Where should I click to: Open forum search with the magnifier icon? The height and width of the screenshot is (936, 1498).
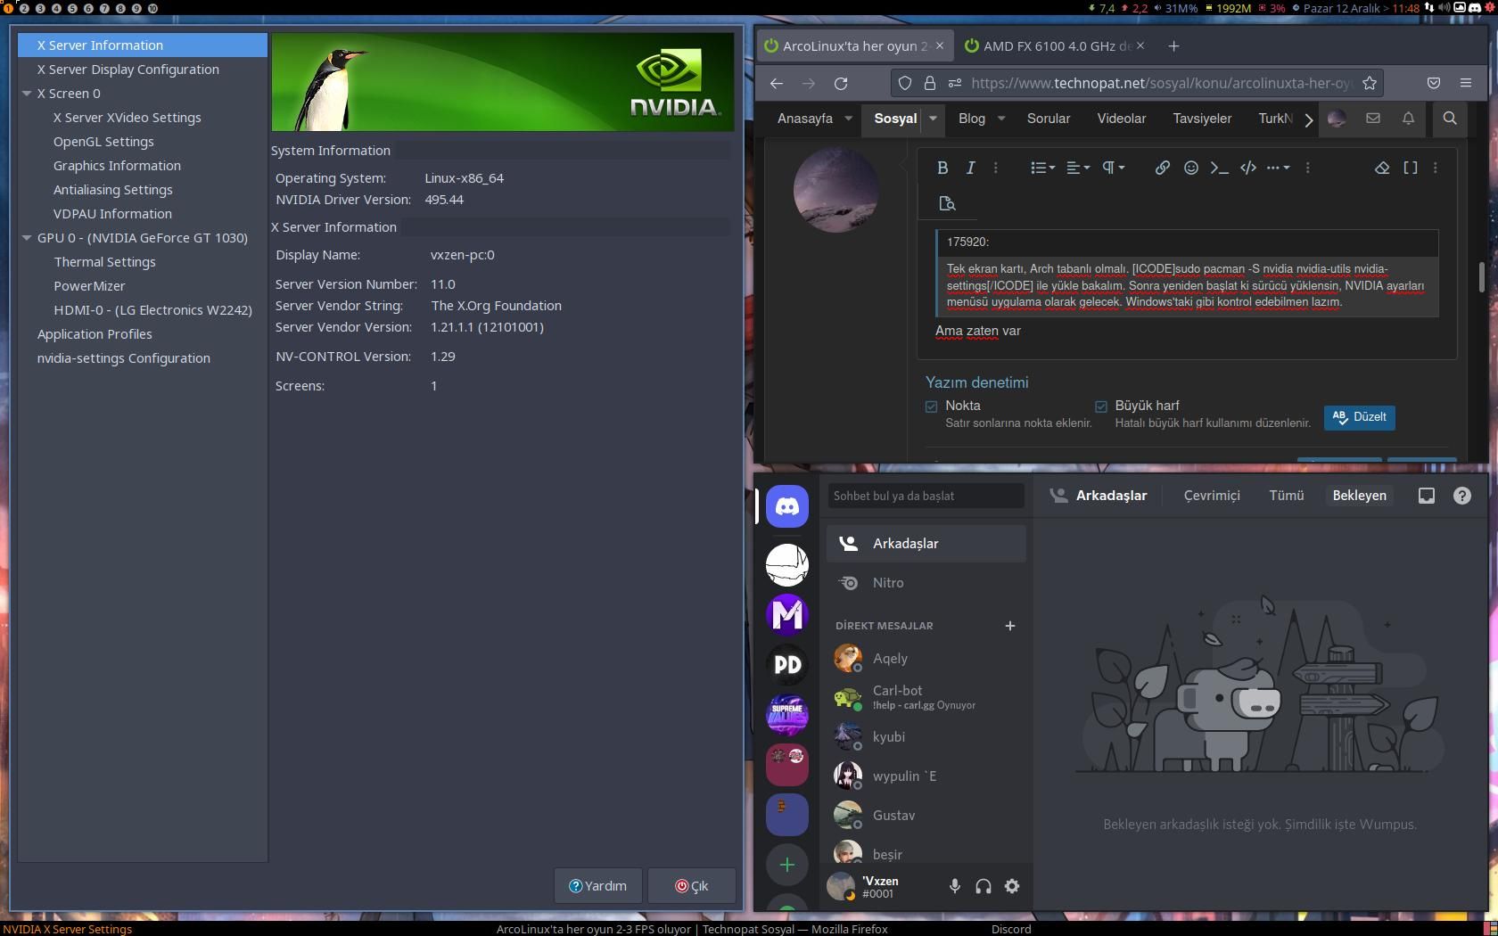tap(1450, 119)
